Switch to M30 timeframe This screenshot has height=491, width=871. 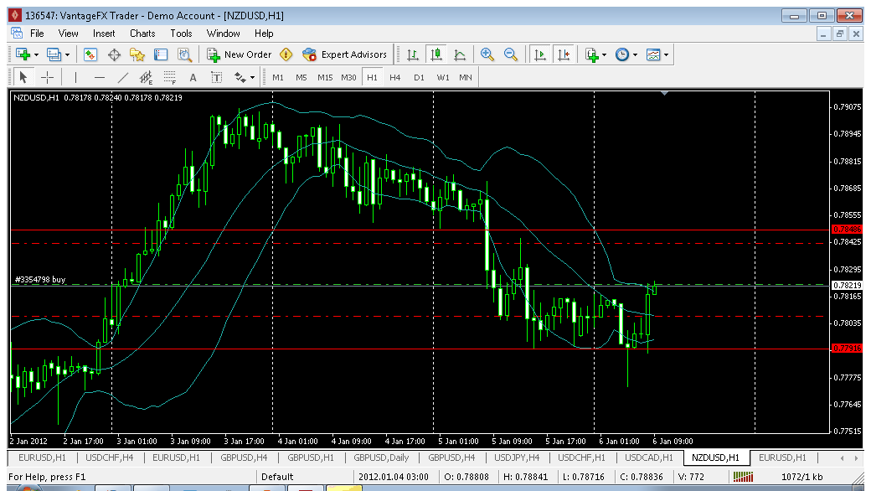[348, 77]
